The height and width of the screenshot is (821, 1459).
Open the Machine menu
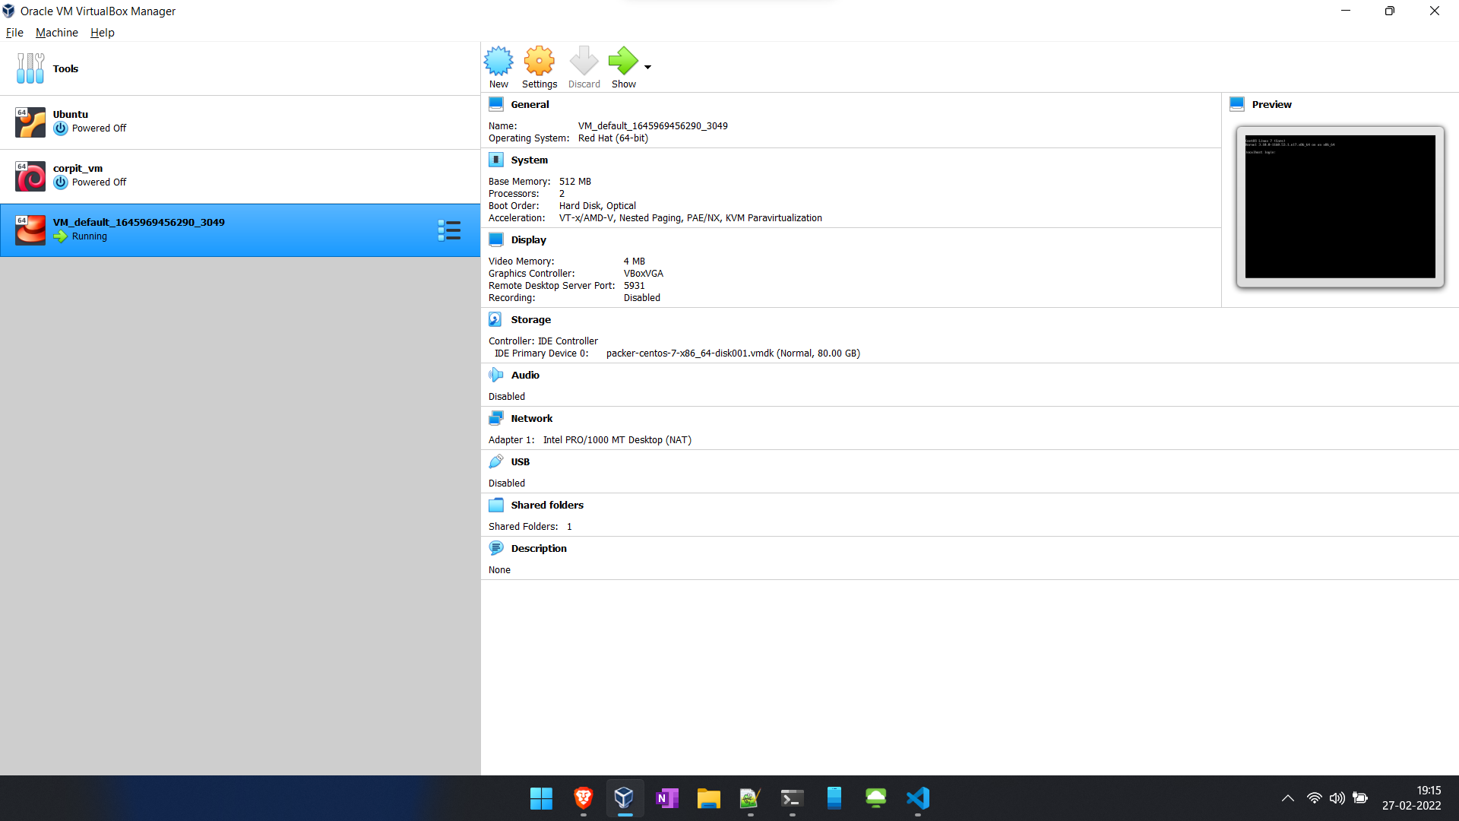(x=56, y=33)
